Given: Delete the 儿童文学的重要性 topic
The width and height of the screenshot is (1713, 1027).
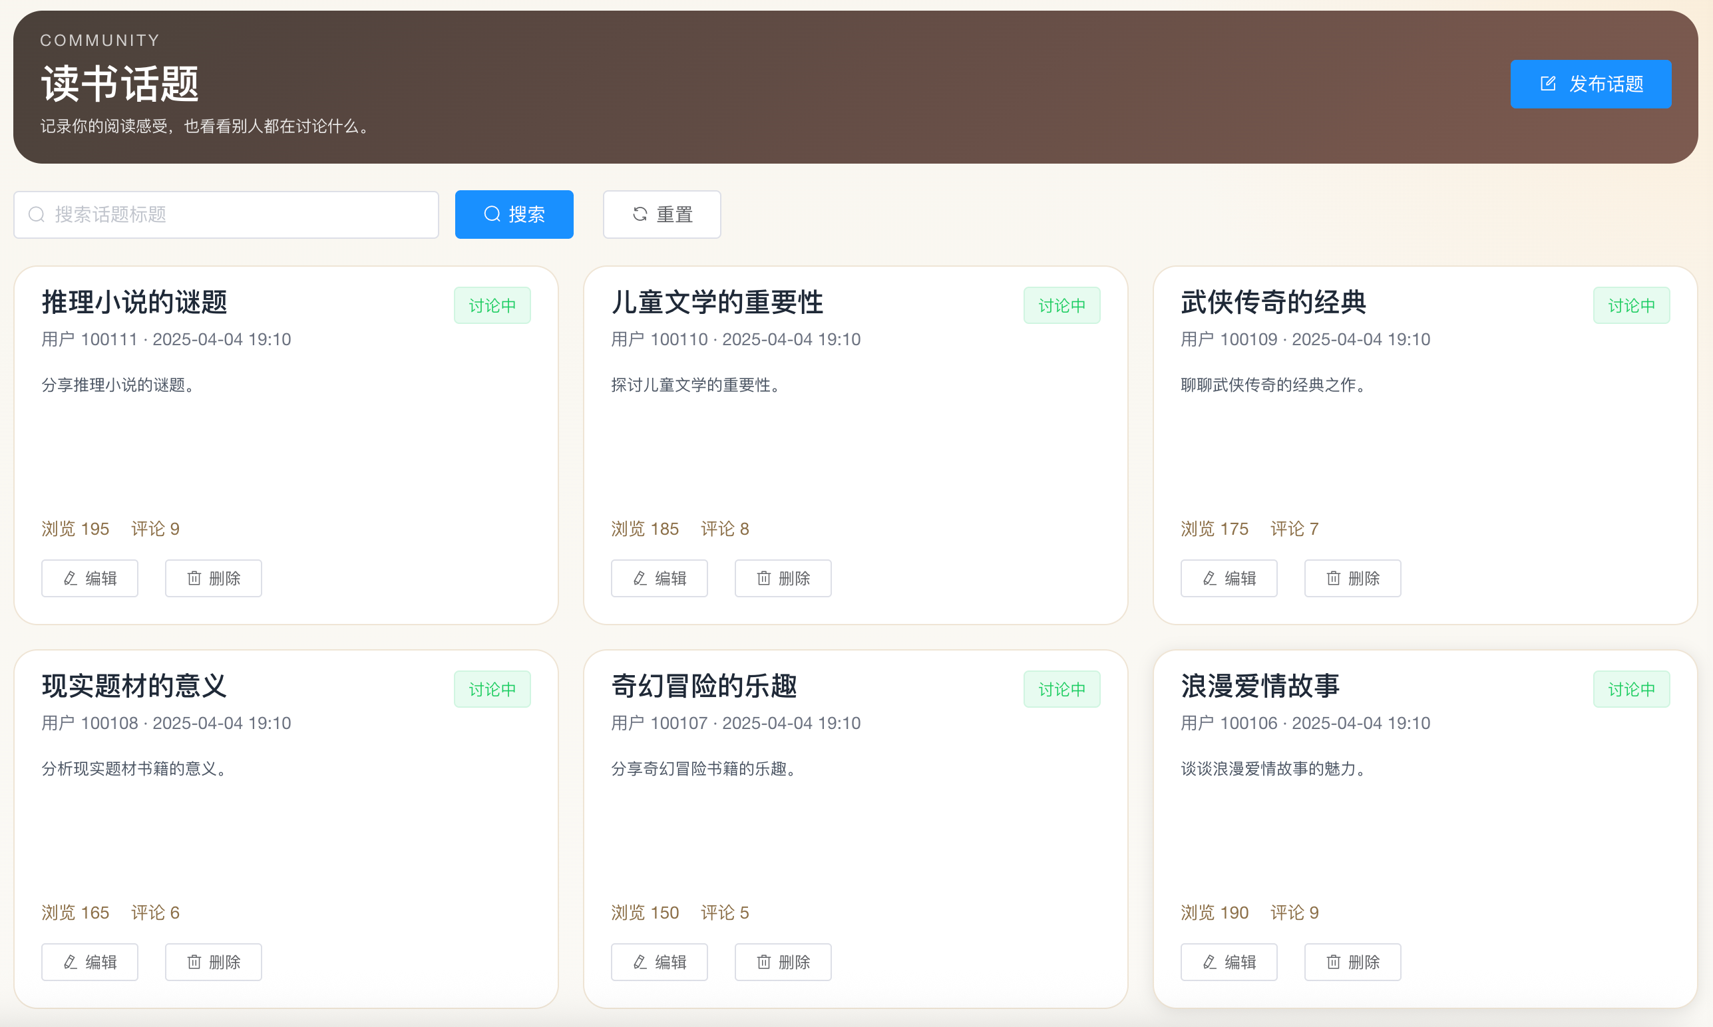Looking at the screenshot, I should coord(783,578).
